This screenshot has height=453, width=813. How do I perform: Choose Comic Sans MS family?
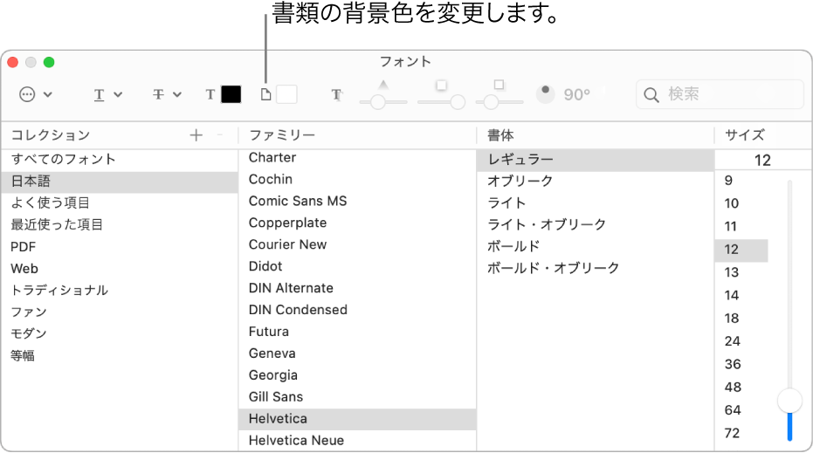tap(357, 201)
